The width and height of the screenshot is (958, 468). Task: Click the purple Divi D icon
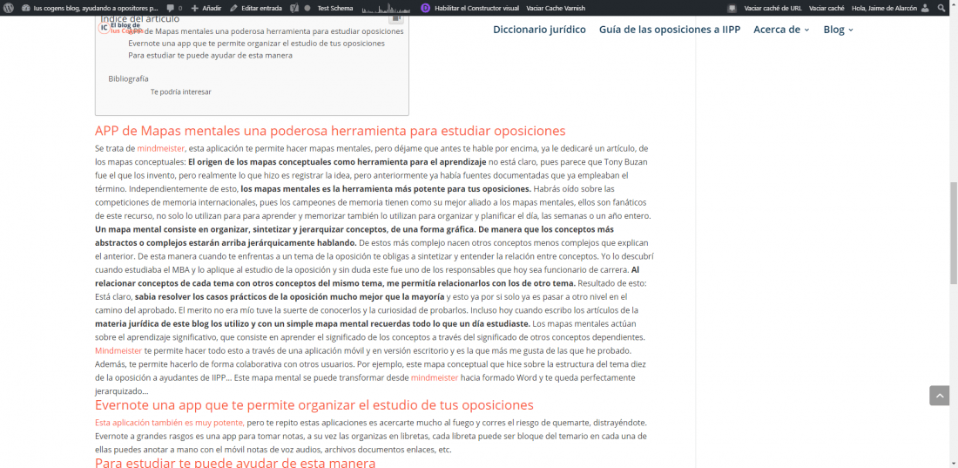pos(425,9)
